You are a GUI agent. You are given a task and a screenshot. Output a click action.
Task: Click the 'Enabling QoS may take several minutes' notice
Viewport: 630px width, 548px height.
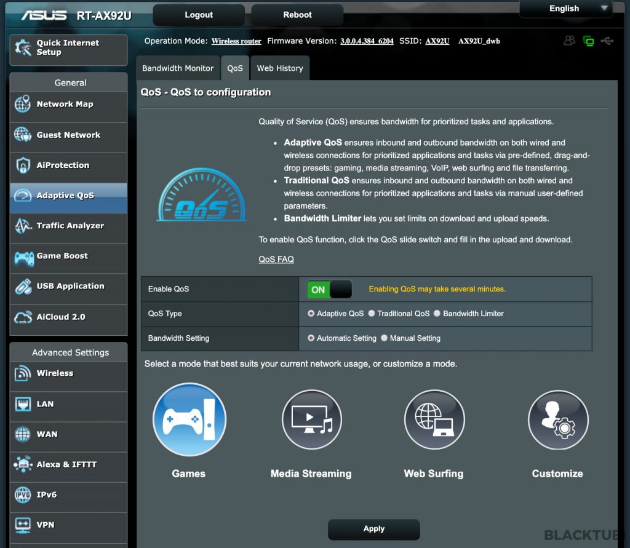click(437, 289)
